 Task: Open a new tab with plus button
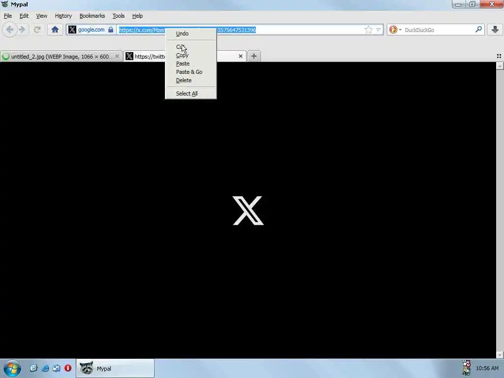(x=253, y=56)
